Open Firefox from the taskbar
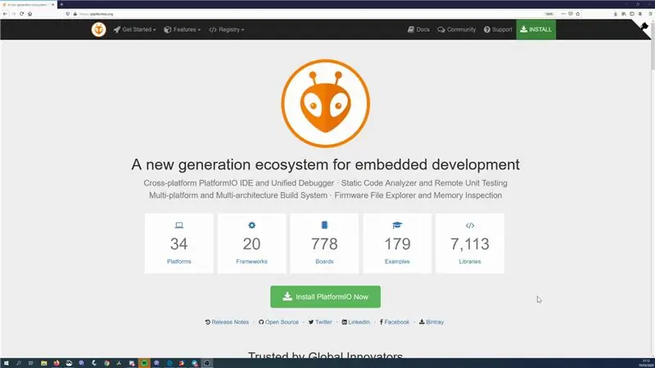The width and height of the screenshot is (655, 368). tap(56, 363)
